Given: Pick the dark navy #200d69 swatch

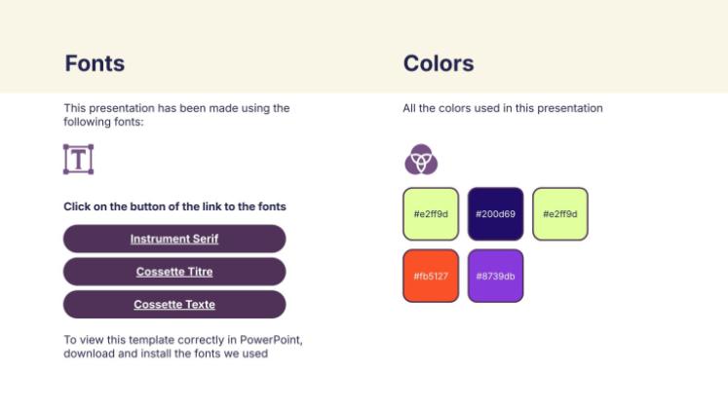Looking at the screenshot, I should 495,213.
